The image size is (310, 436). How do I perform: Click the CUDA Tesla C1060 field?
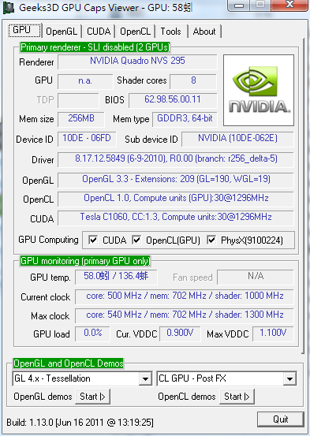176,218
